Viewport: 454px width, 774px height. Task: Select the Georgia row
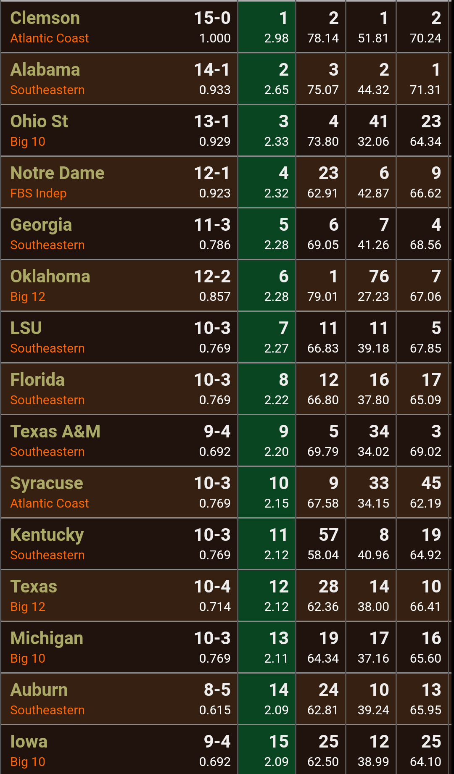pyautogui.click(x=226, y=234)
